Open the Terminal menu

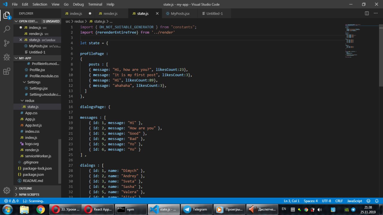click(x=95, y=4)
